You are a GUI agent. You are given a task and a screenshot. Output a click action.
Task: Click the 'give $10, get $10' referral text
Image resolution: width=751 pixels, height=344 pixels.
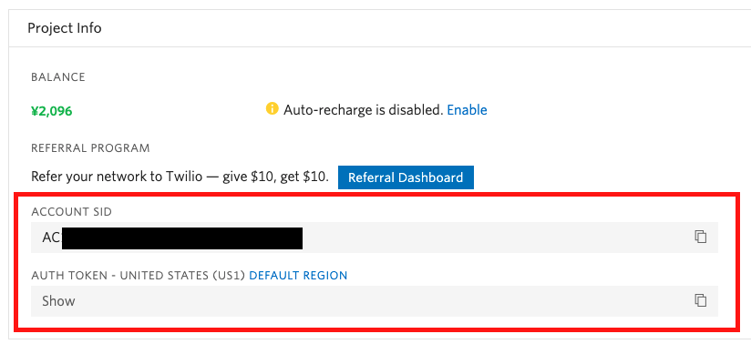pos(275,177)
